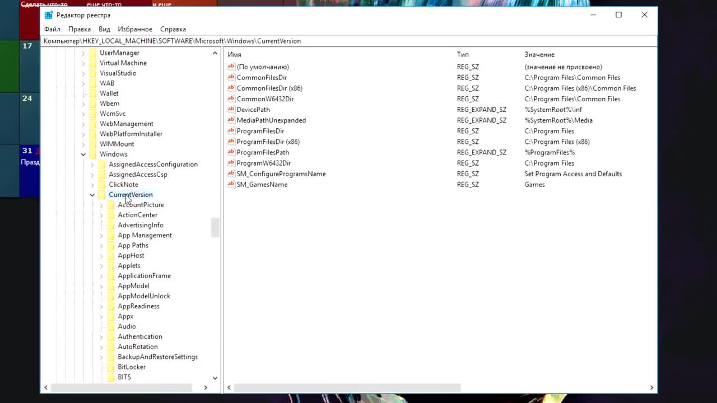Click the folder icon of BitLocker
The height and width of the screenshot is (403, 717).
click(110, 367)
